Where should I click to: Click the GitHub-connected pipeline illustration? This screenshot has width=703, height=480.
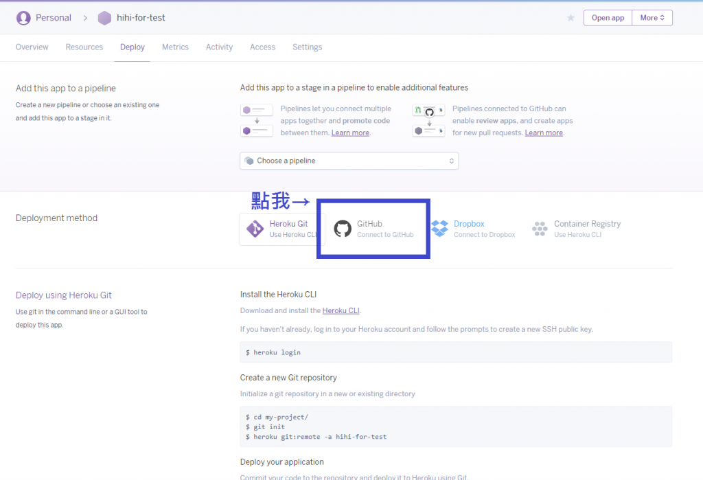pyautogui.click(x=428, y=120)
